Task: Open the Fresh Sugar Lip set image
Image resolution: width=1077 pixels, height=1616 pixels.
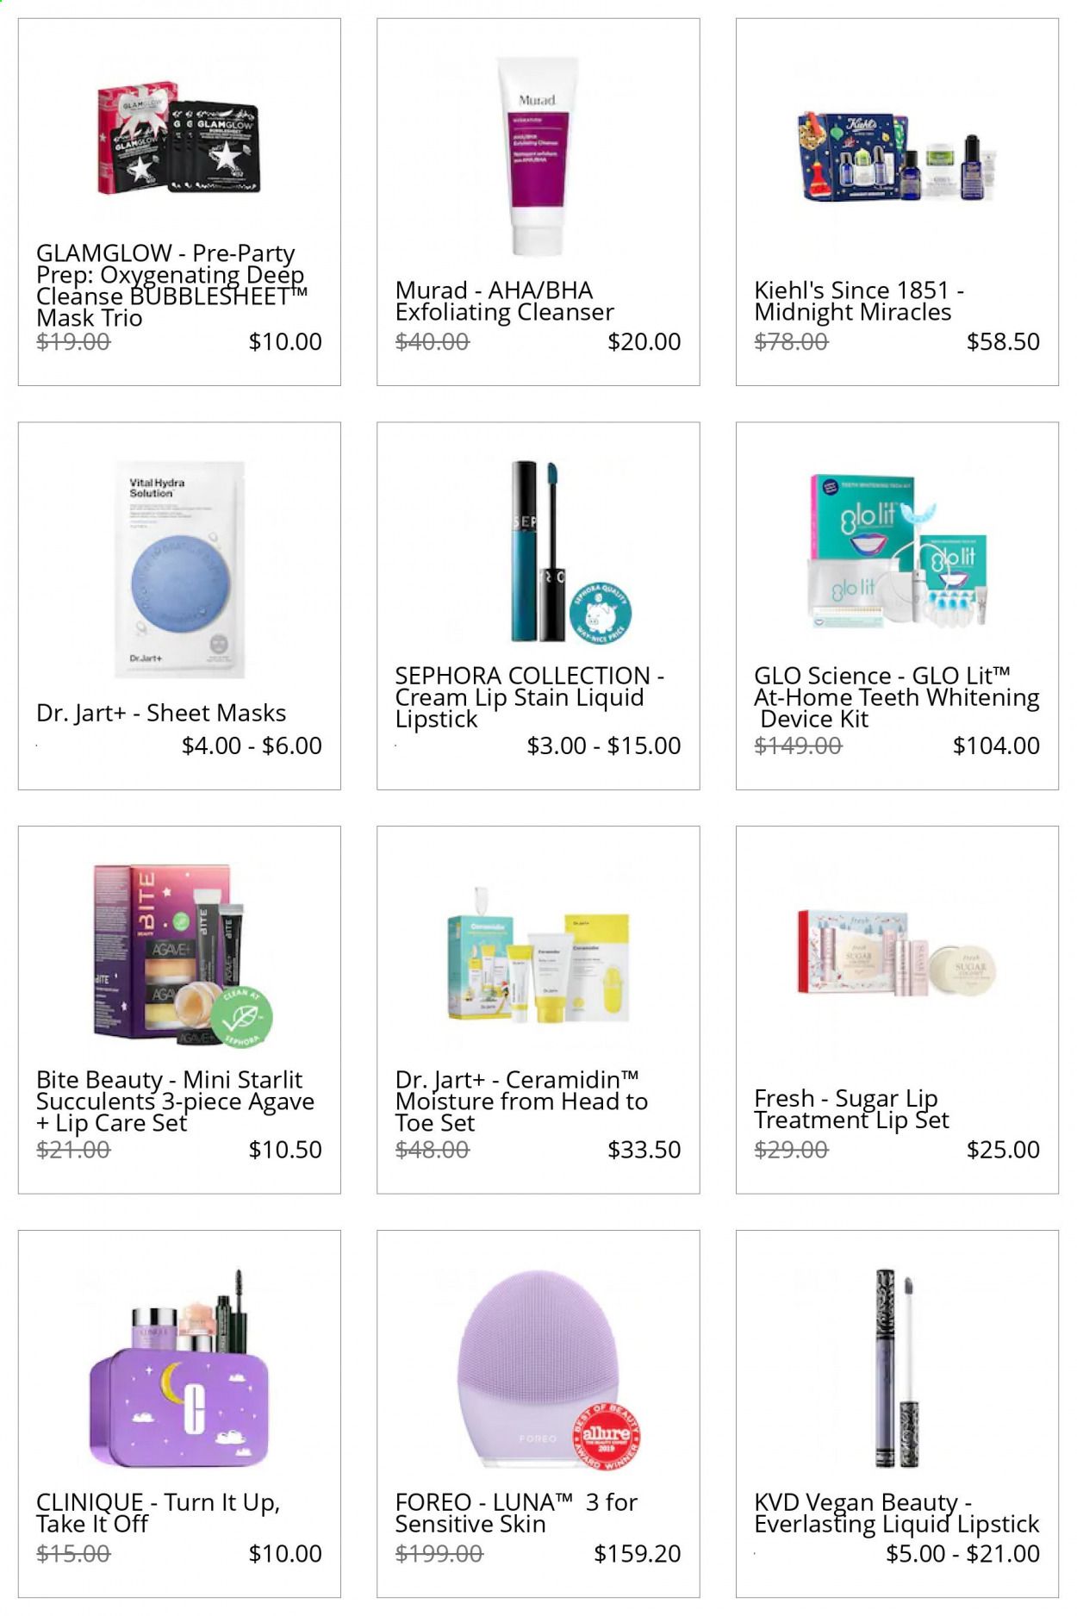Action: click(x=897, y=952)
